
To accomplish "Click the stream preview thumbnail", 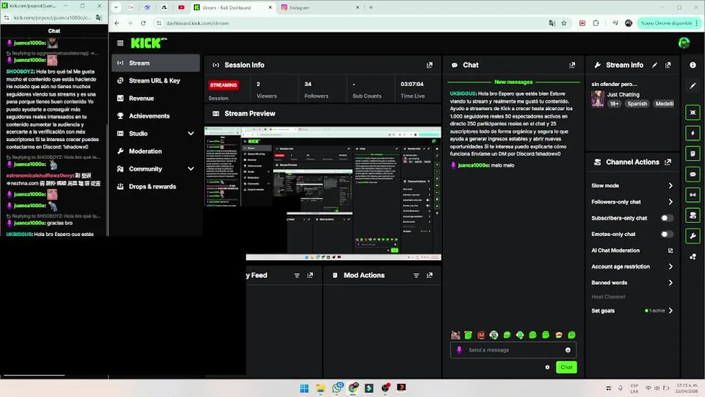I will [x=323, y=194].
